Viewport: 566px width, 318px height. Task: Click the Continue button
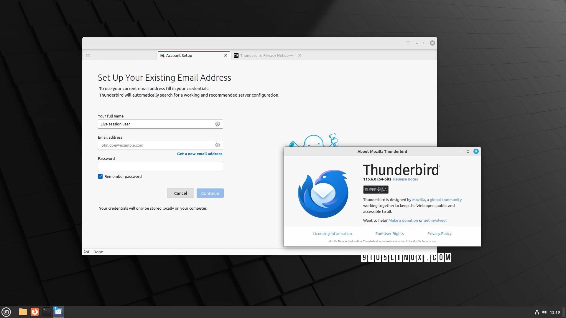210,193
